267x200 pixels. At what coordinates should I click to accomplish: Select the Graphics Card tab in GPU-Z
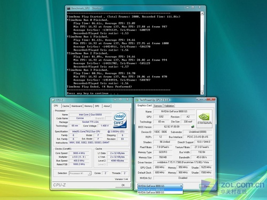(x=144, y=106)
